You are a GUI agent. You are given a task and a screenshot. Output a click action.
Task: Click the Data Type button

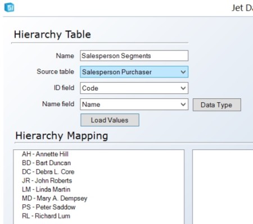click(x=217, y=105)
